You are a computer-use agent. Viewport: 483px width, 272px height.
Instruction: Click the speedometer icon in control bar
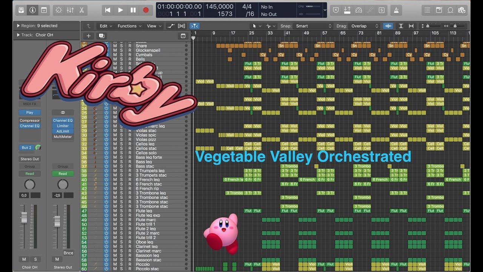(359, 10)
